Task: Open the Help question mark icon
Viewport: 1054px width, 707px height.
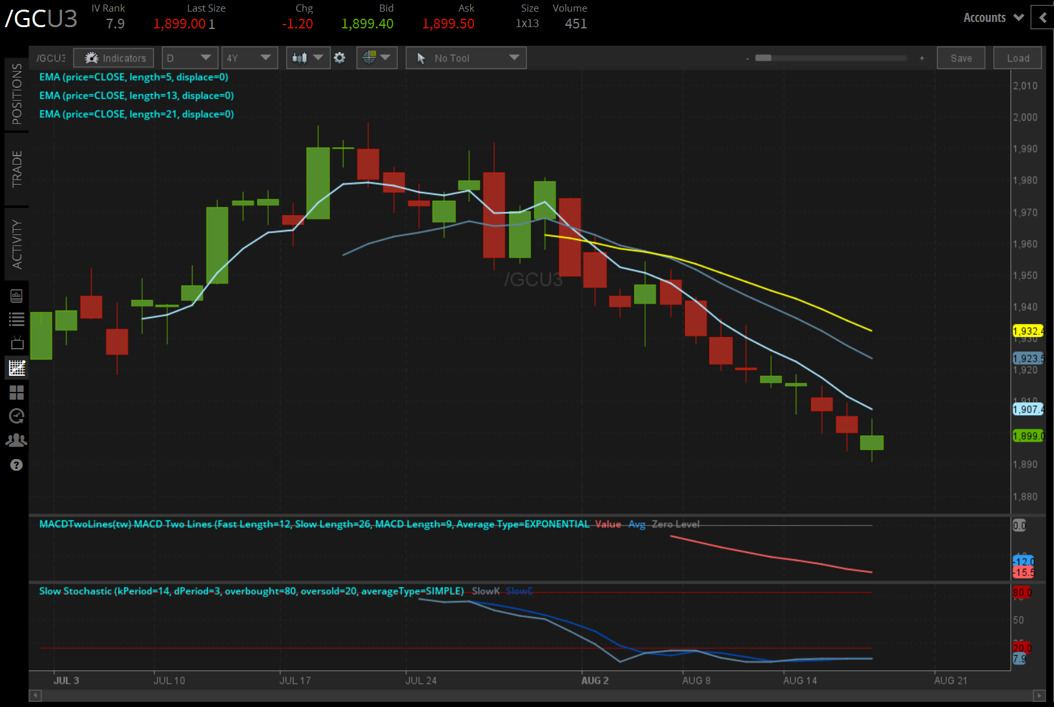Action: tap(17, 464)
